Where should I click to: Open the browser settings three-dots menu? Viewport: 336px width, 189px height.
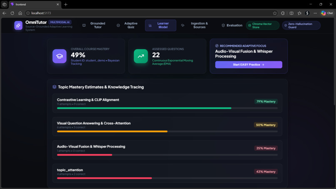pos(315,13)
